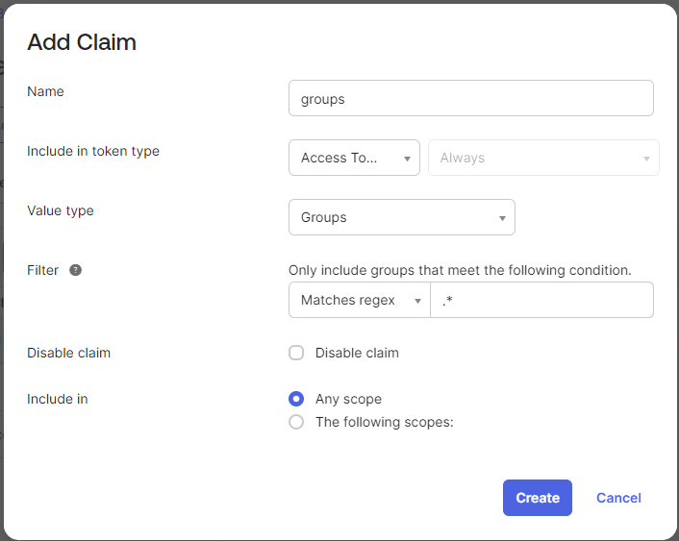The height and width of the screenshot is (541, 679).
Task: Click the Add Claim dialog title
Action: [x=82, y=42]
